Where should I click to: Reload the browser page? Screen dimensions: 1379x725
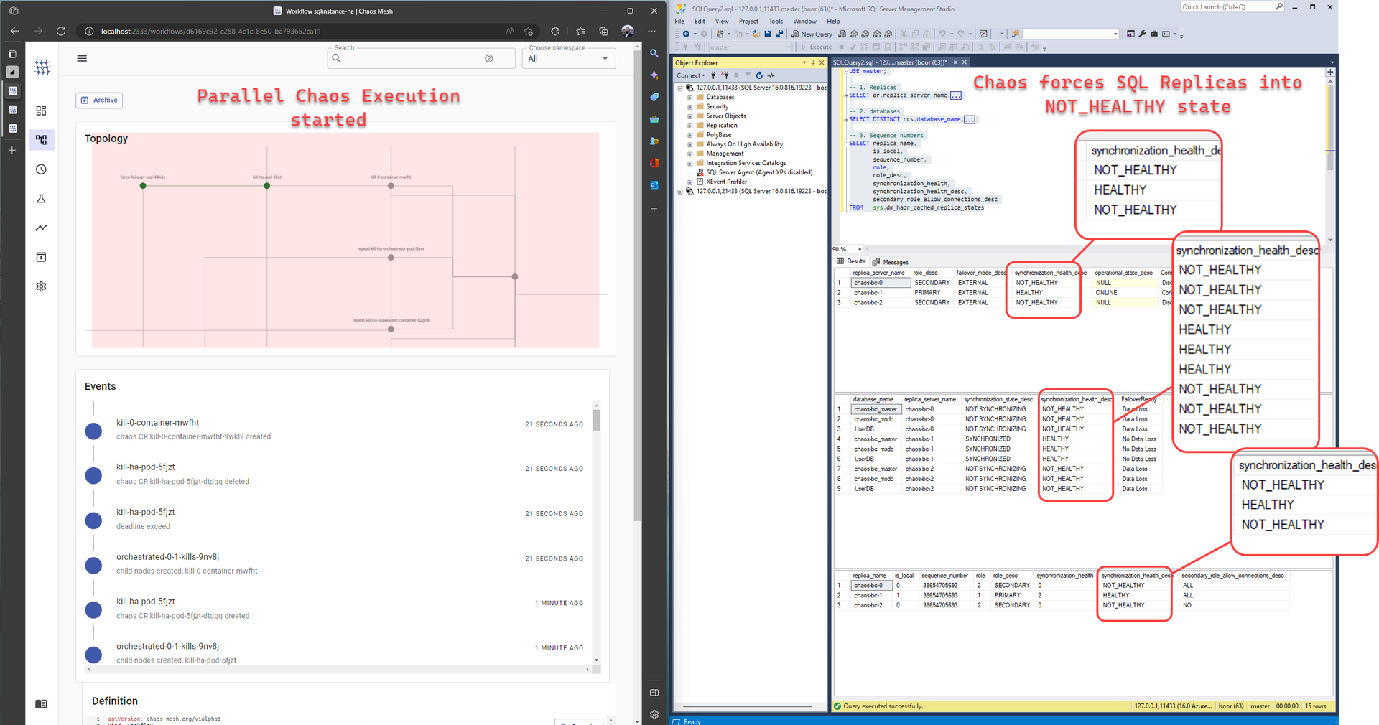coord(61,32)
